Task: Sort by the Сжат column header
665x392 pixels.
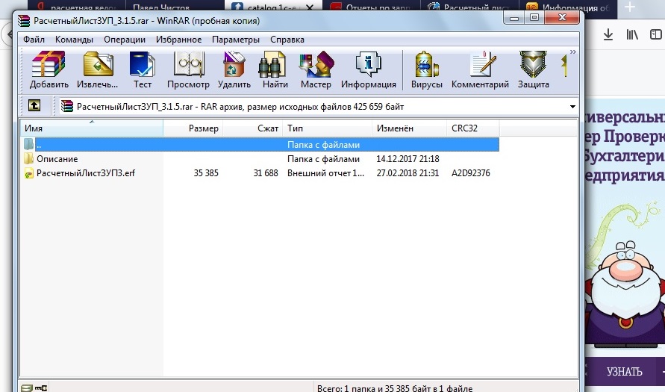Action: (252, 128)
